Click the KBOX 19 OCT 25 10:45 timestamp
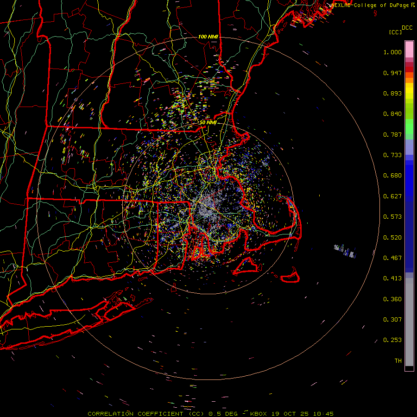417x417 pixels. coord(292,414)
